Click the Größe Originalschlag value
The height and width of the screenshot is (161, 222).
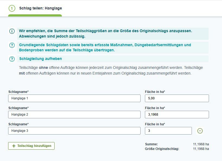coord(201,149)
